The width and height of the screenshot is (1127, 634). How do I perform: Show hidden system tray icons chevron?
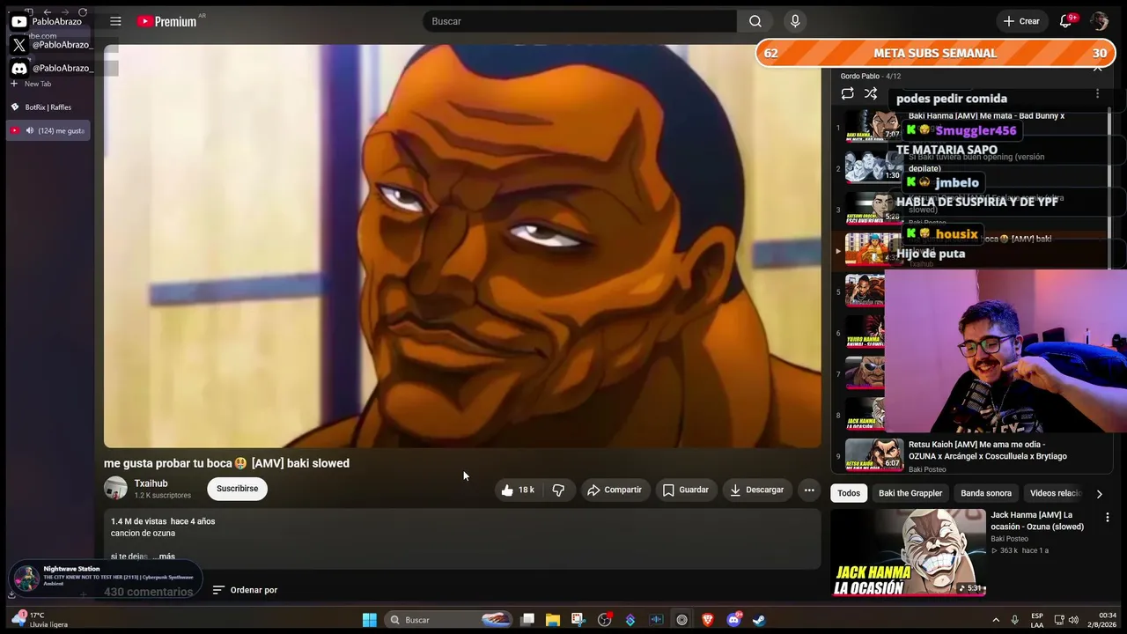(996, 620)
